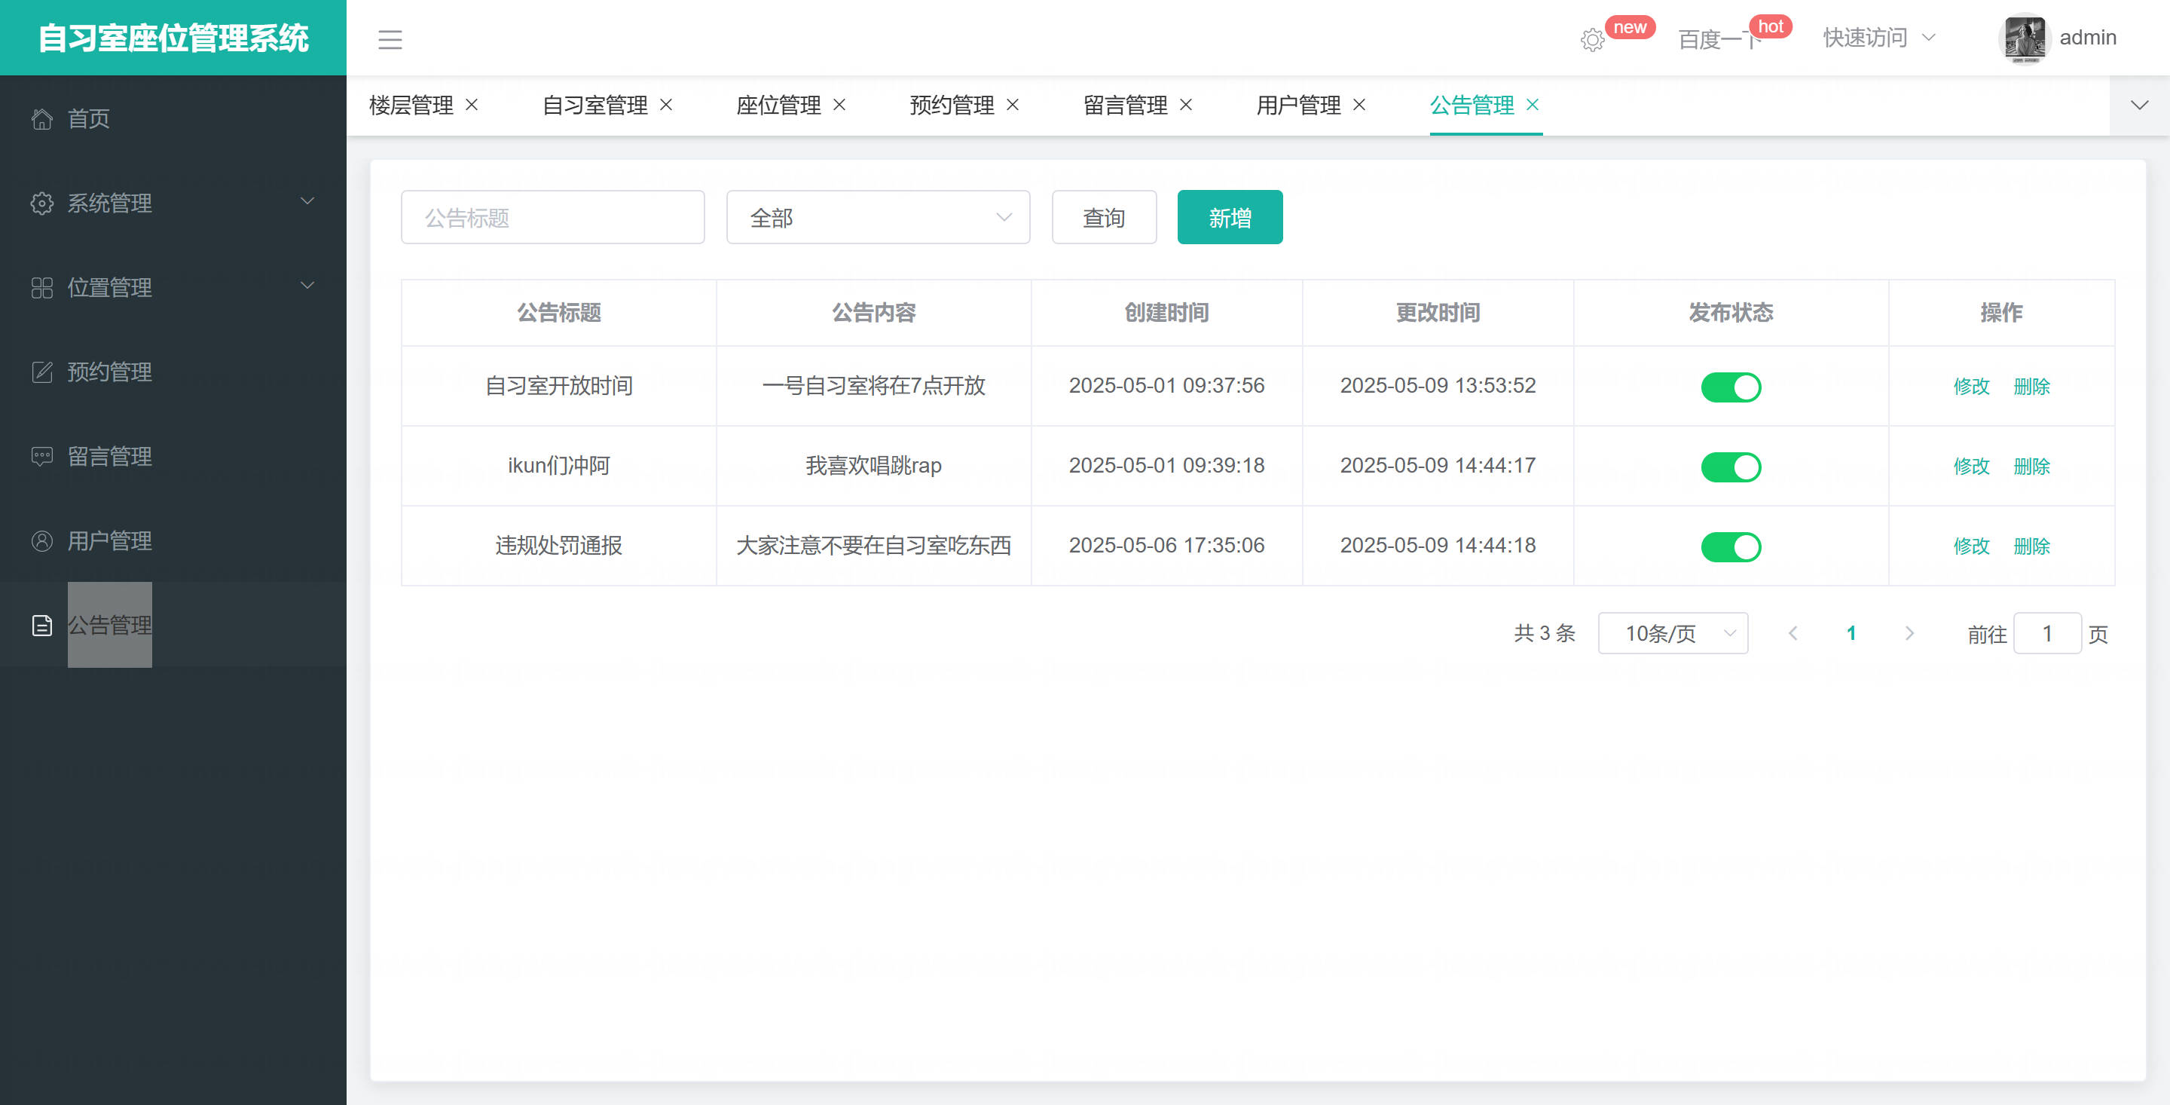Click the 2025-05-06 17:35:06 created time cell
Image resolution: width=2170 pixels, height=1105 pixels.
click(1166, 546)
